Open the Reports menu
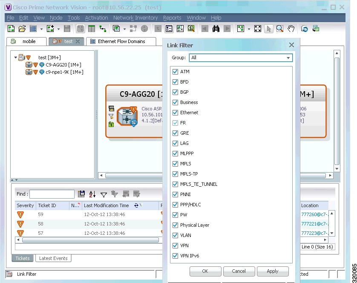The width and height of the screenshot is (357, 283). (172, 18)
